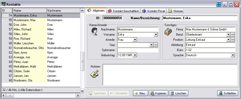
Task: Click the ellipsis button next to Beruf
Action: (233, 35)
